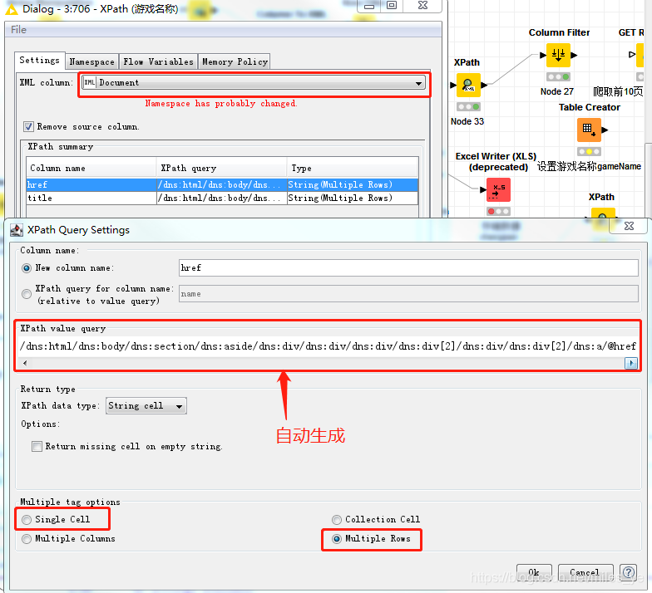
Task: Switch to the Flow Variables tab
Action: tap(158, 61)
